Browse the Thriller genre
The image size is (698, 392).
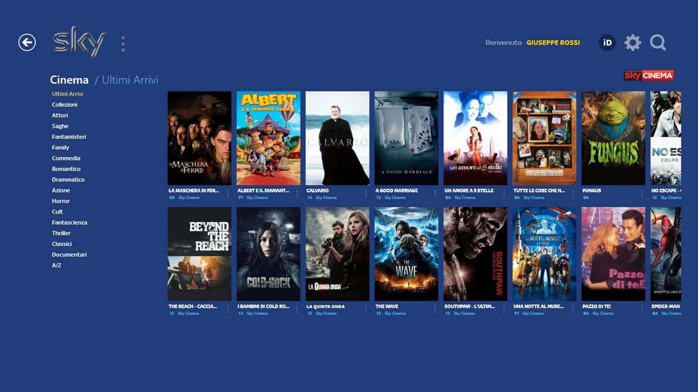point(61,233)
